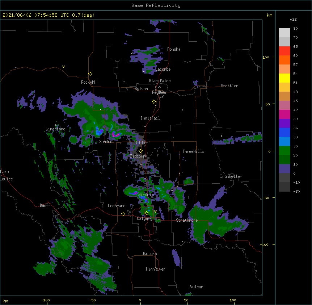Click the Lacombe city label
Image resolution: width=312 pixels, height=305 pixels.
[x=163, y=69]
